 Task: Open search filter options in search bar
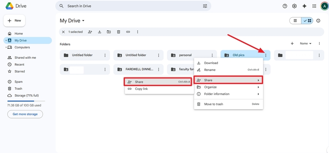point(205,6)
